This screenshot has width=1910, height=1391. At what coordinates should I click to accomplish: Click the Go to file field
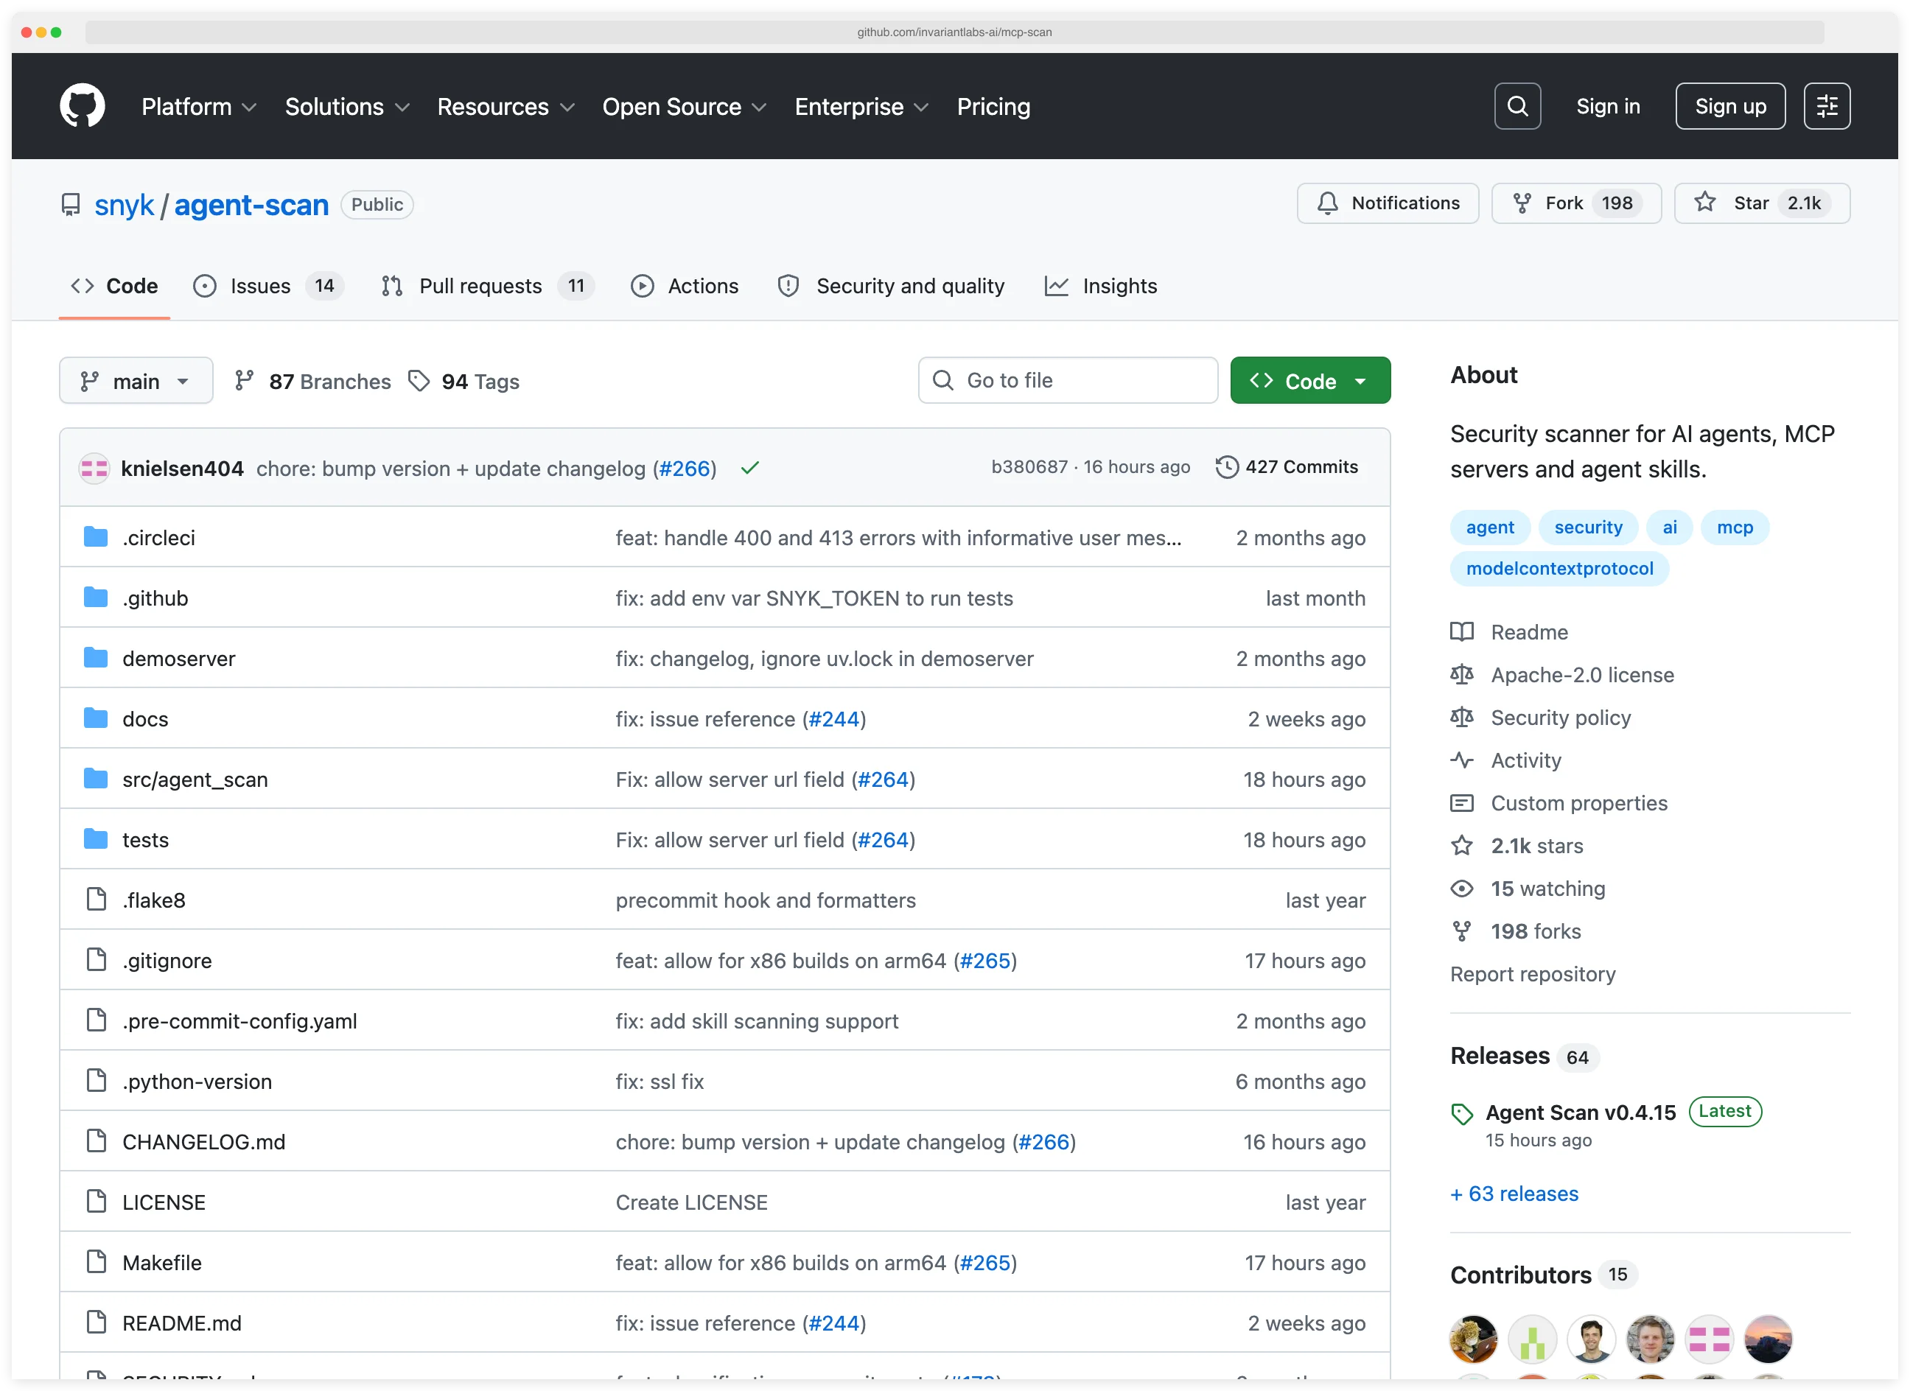pyautogui.click(x=1067, y=379)
